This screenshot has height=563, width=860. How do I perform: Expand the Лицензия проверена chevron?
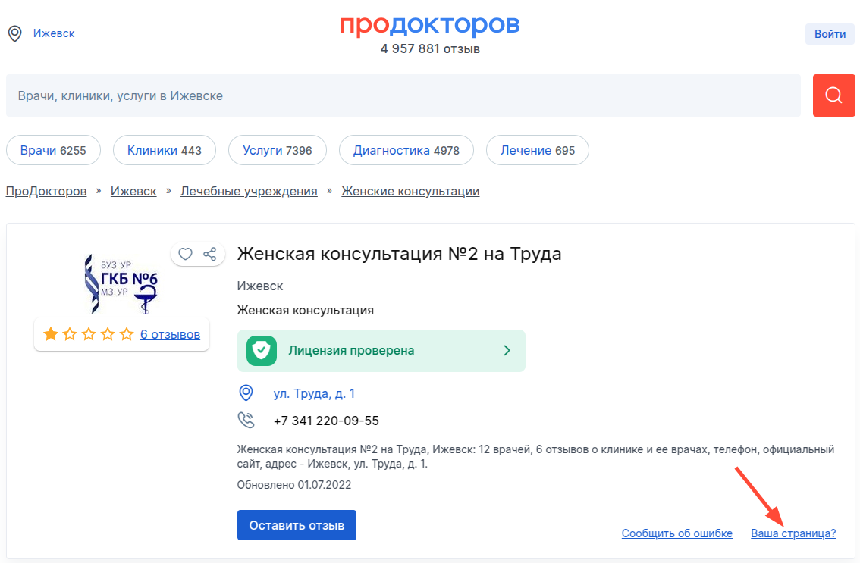pos(507,350)
